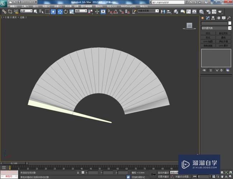Activate the Select and Scale tool

coord(71,11)
